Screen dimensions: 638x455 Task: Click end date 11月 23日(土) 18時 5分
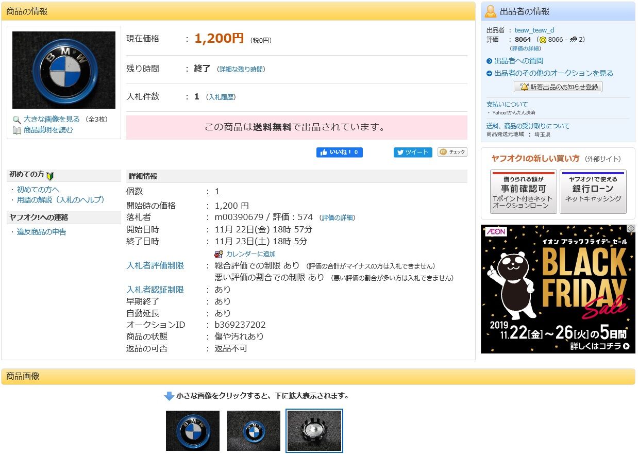261,242
